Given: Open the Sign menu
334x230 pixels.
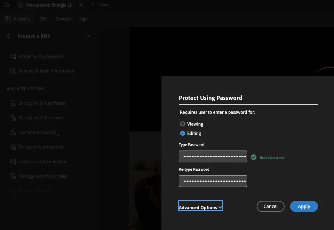Looking at the screenshot, I should (83, 19).
